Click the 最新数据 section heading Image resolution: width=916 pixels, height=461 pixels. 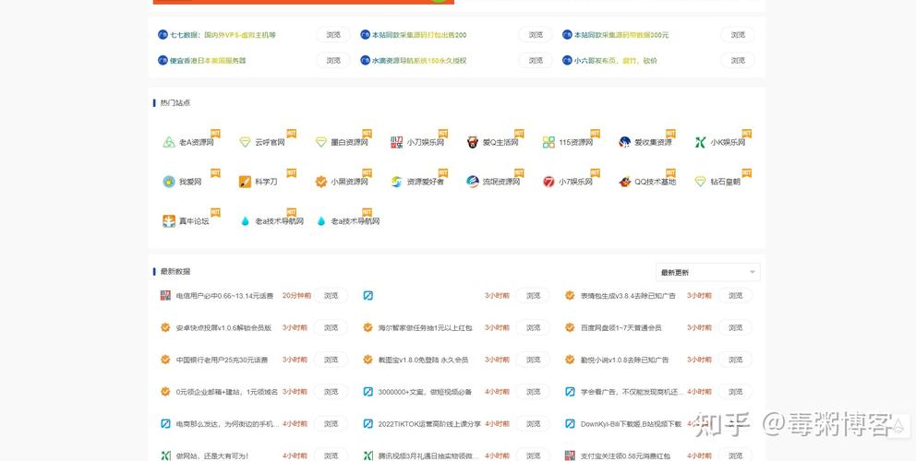[x=175, y=271]
